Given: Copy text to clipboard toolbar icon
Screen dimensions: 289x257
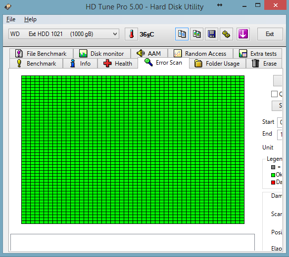Looking at the screenshot, I should pos(182,34).
